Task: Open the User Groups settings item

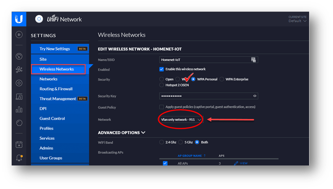Action: click(x=60, y=158)
